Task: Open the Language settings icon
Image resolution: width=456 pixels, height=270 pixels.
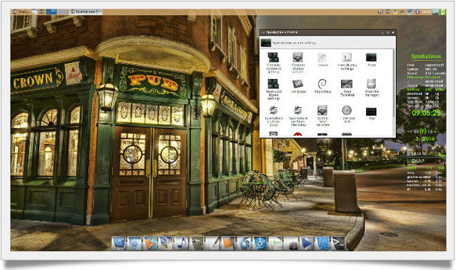Action: (298, 86)
